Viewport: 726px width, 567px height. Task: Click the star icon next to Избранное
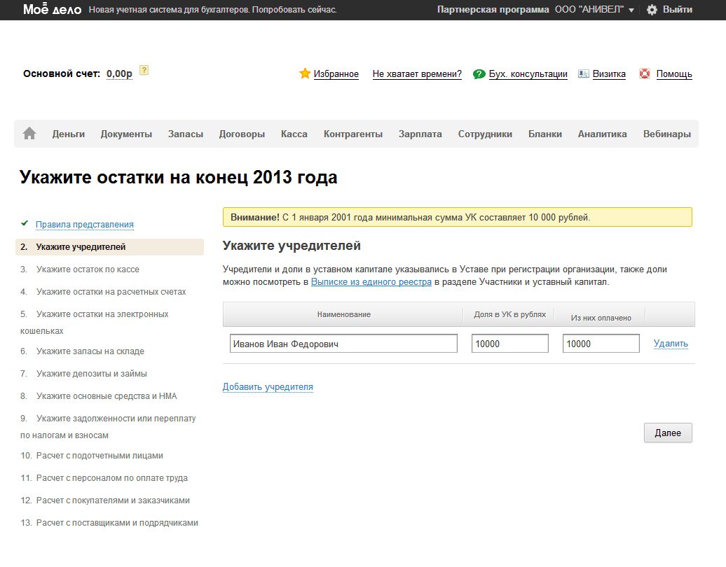(x=305, y=73)
